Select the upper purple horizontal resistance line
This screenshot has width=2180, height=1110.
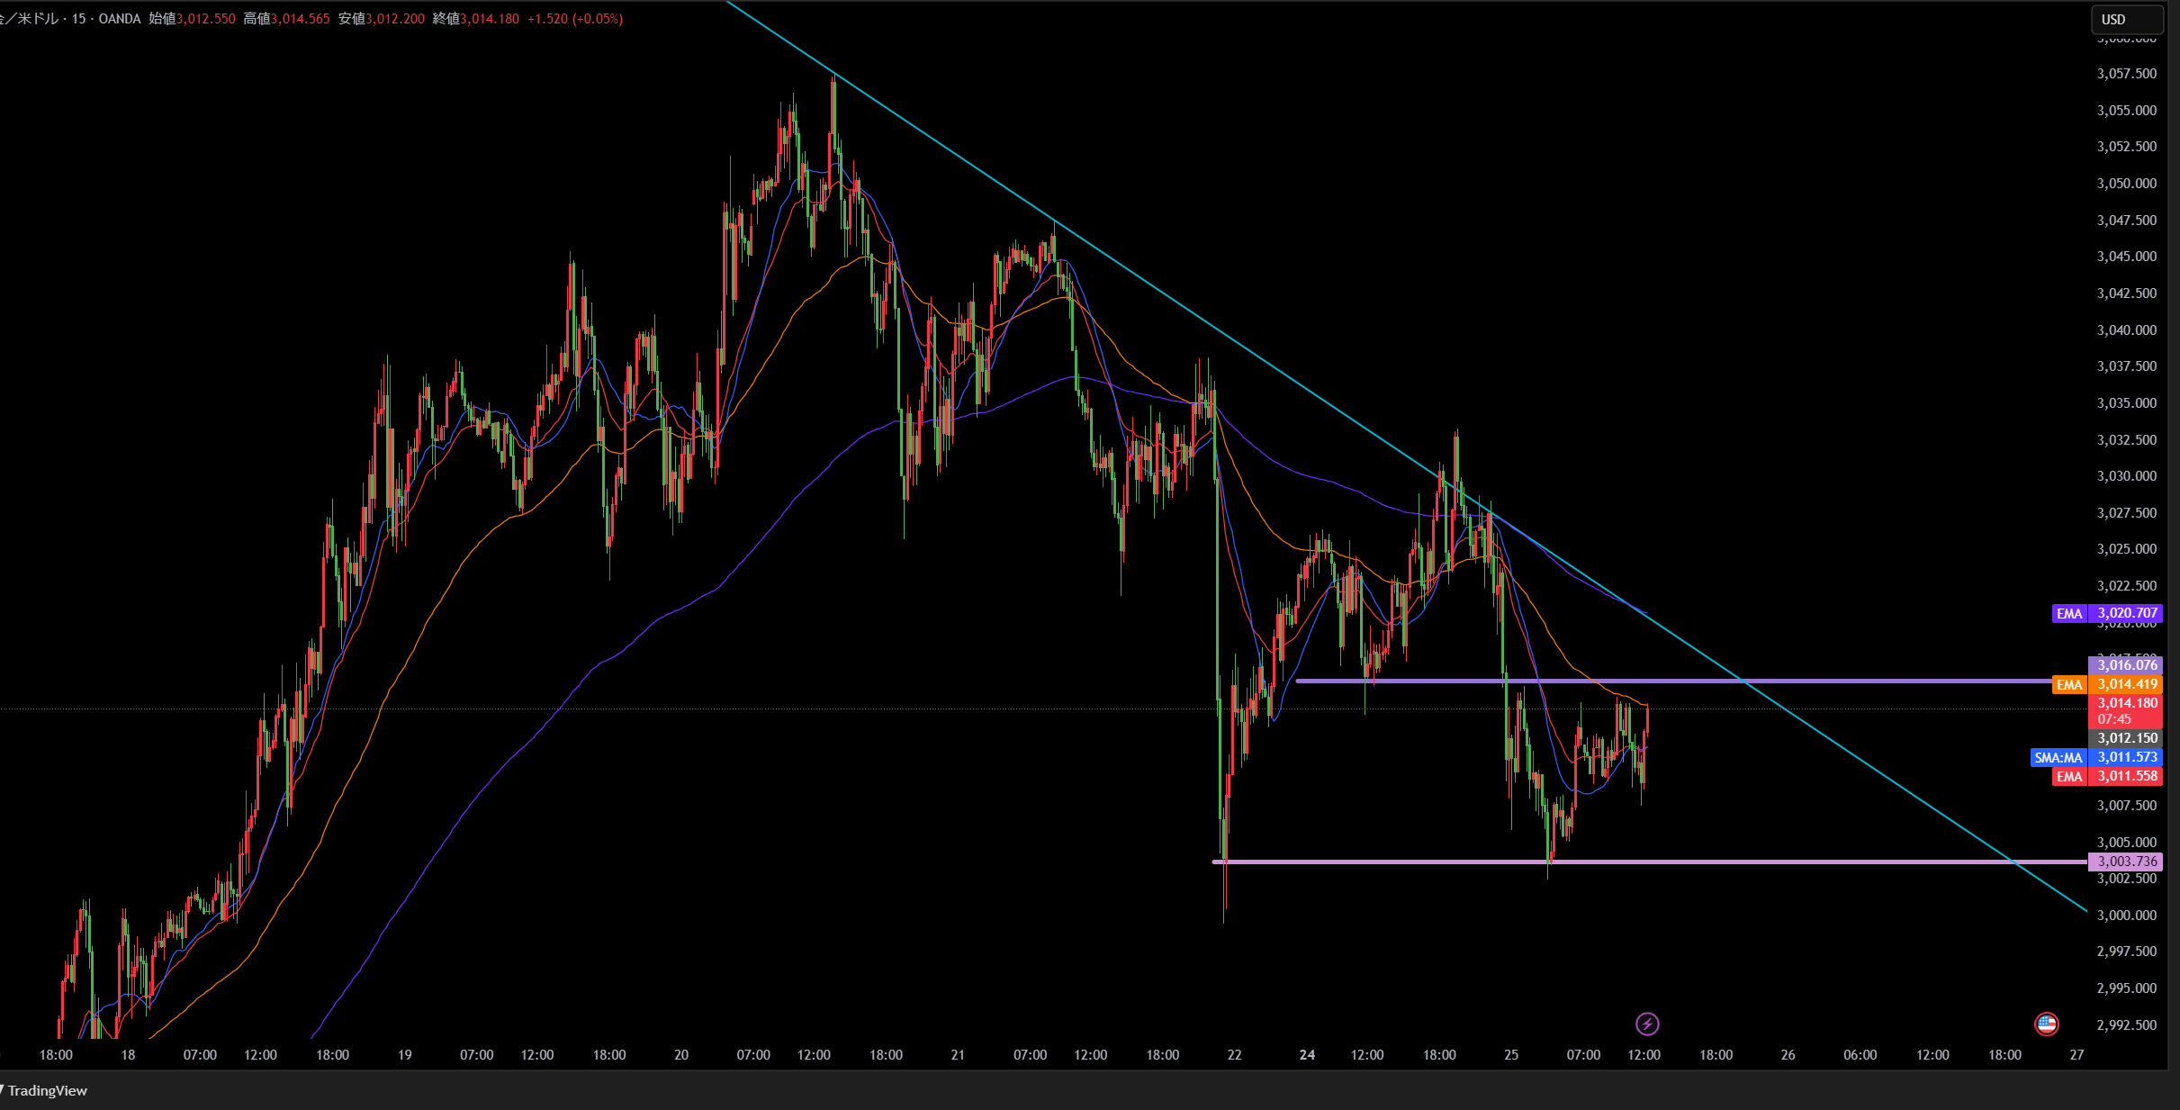(1890, 681)
